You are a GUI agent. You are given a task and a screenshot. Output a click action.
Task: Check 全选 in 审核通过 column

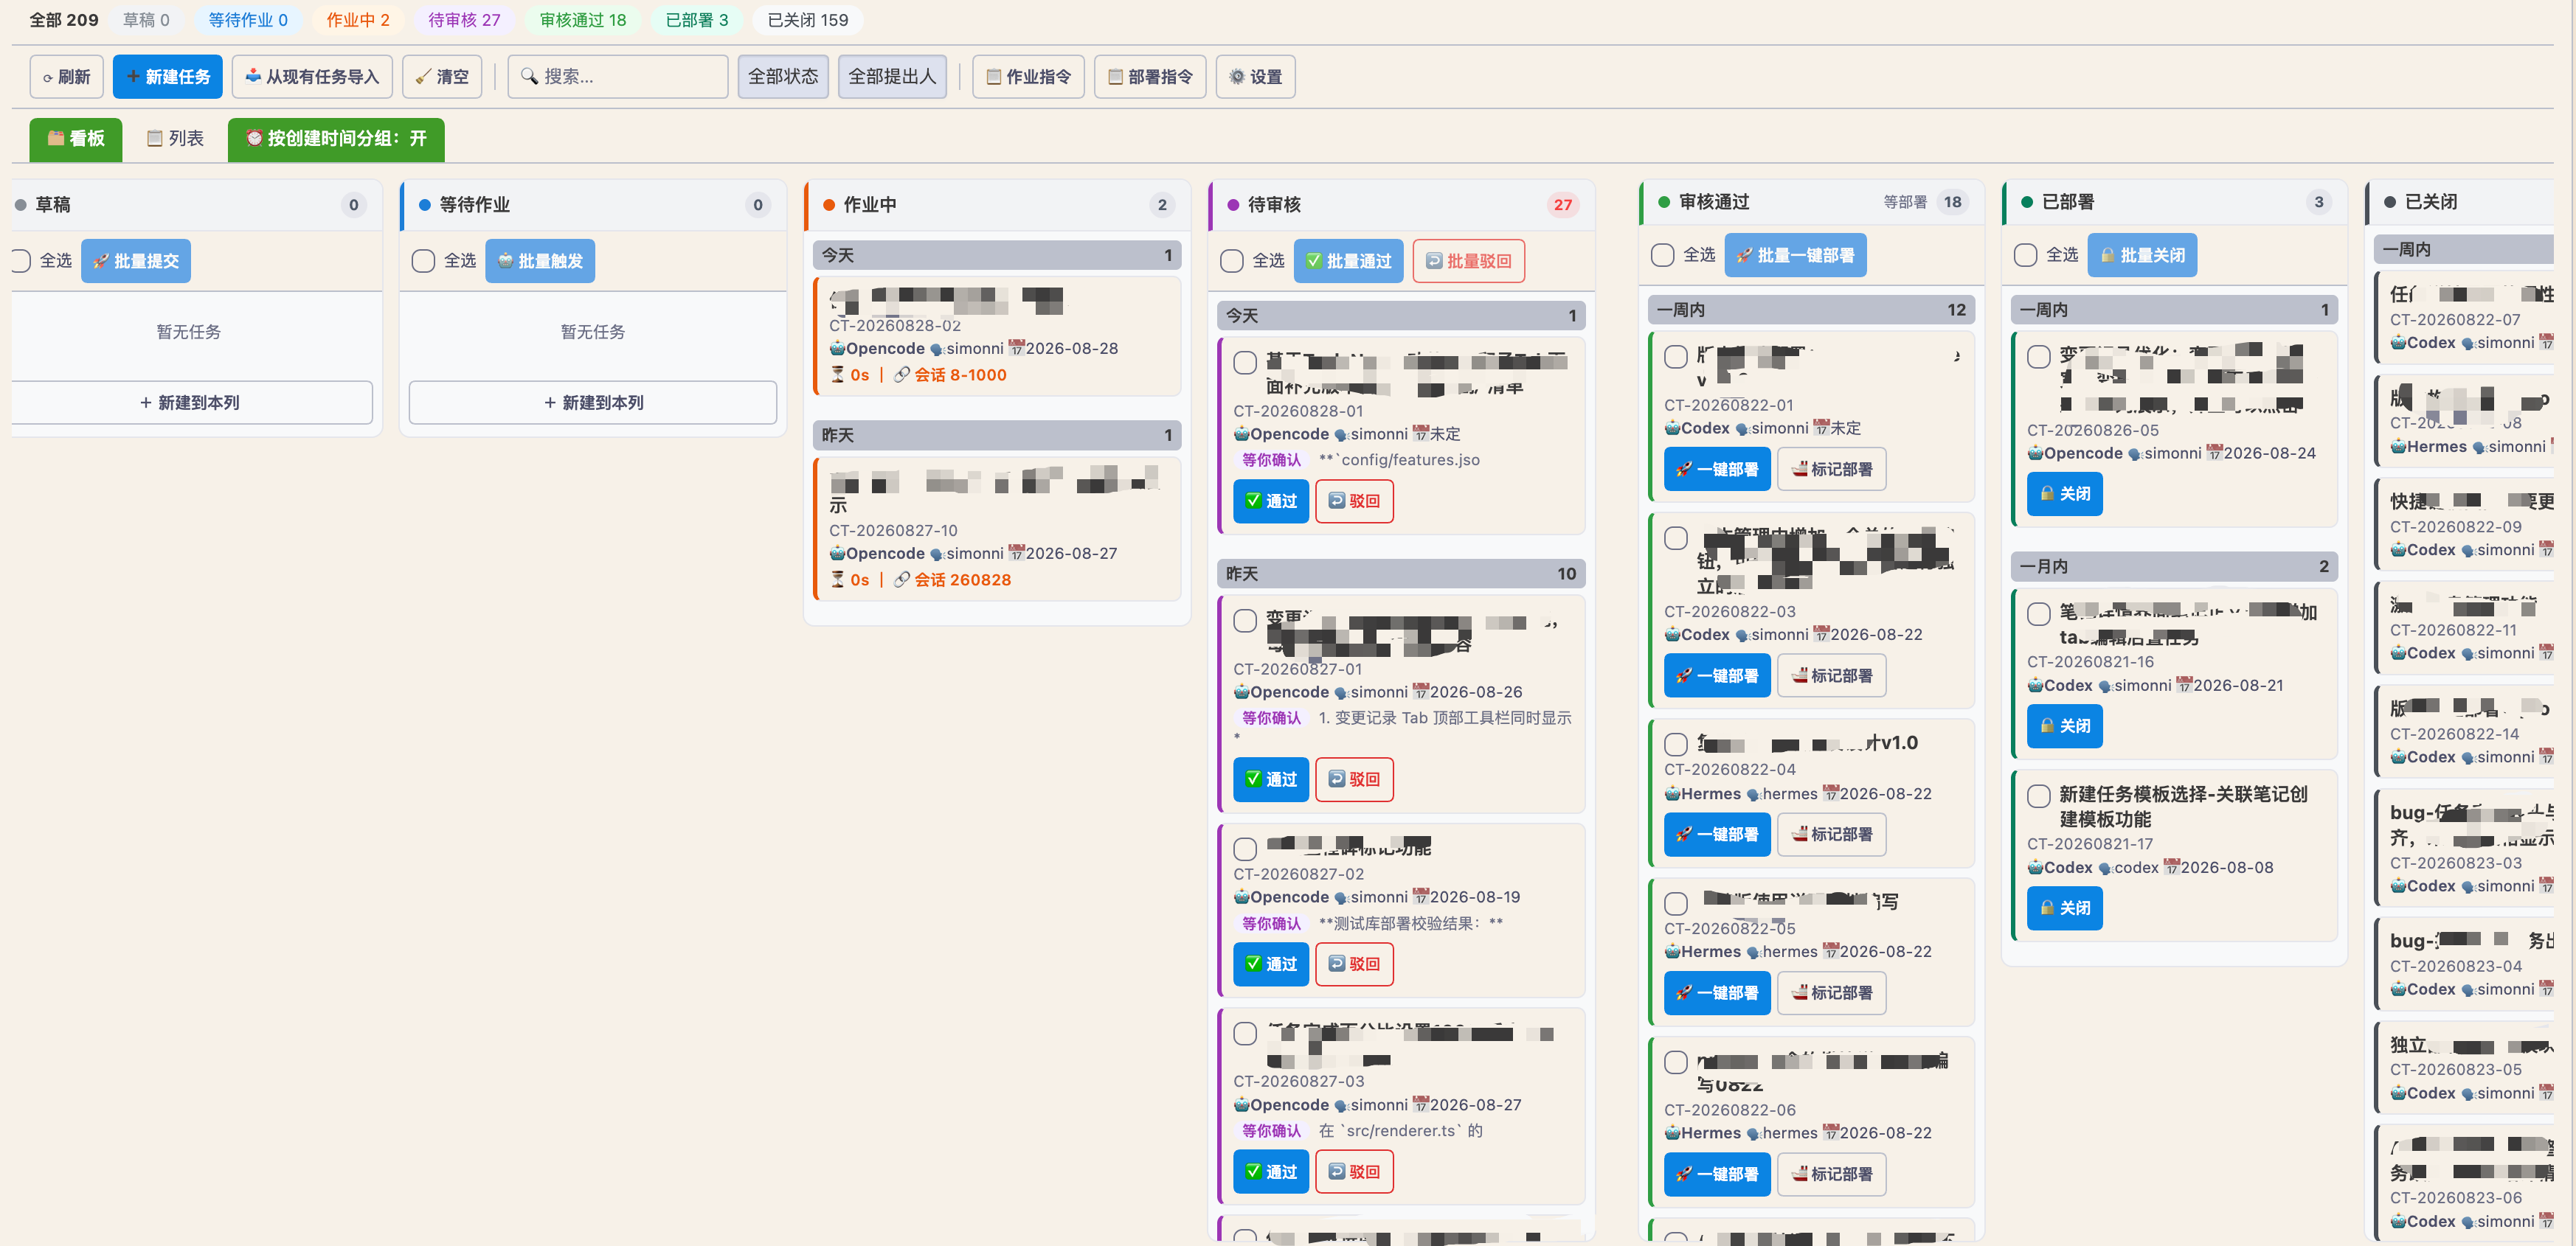coord(1663,256)
